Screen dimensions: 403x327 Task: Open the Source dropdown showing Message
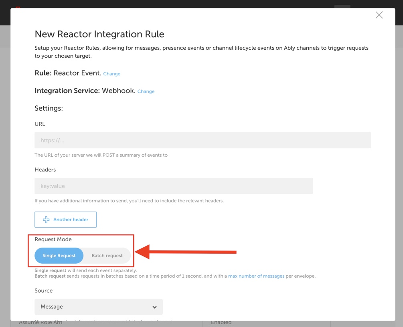(99, 307)
